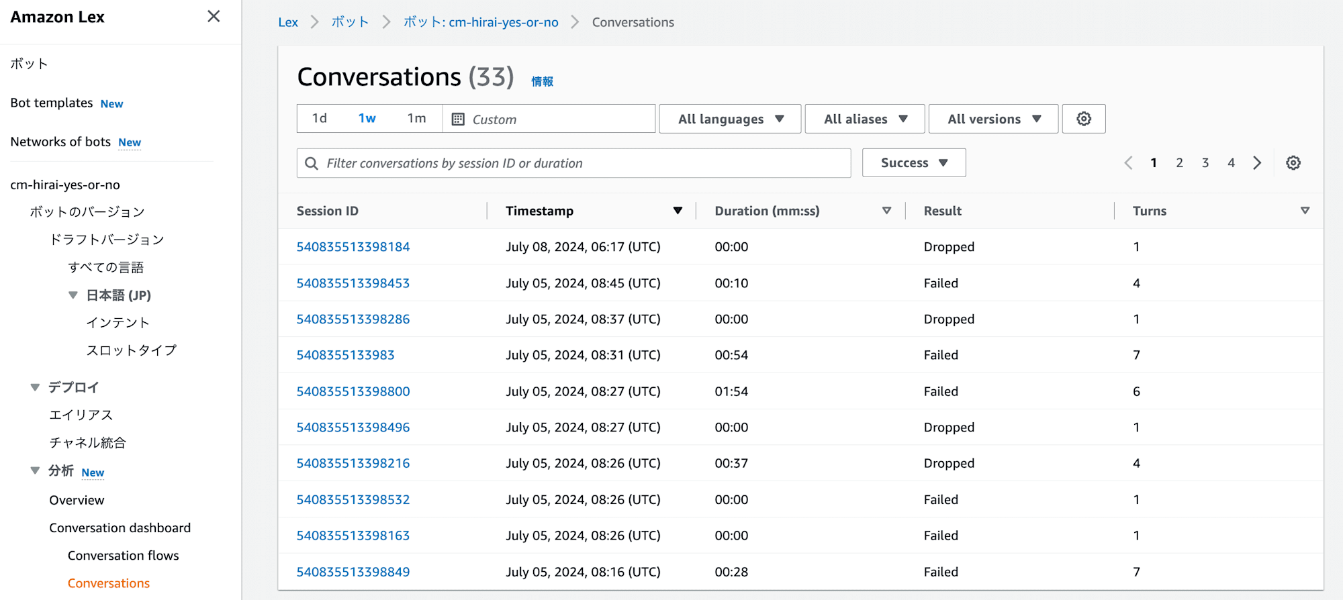Open the All versions dropdown
Viewport: 1343px width, 600px height.
994,119
